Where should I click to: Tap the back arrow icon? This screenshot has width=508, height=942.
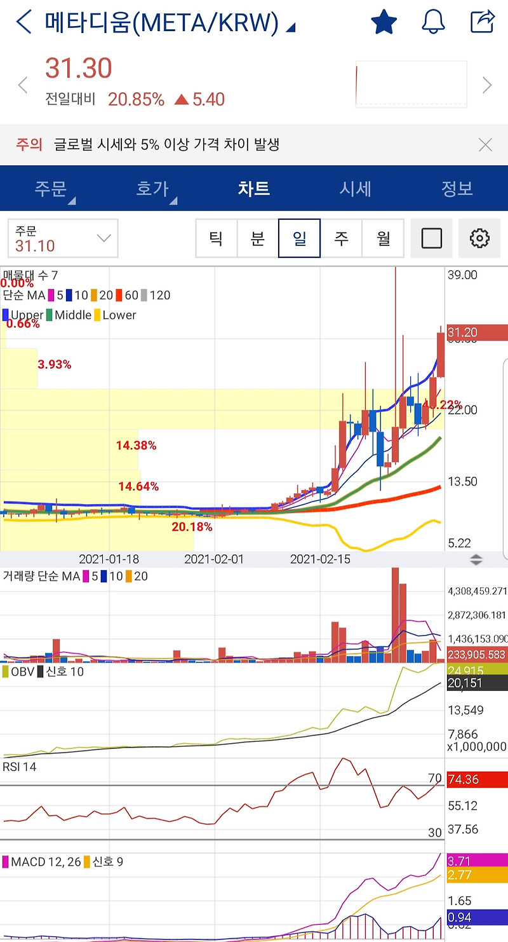click(23, 22)
